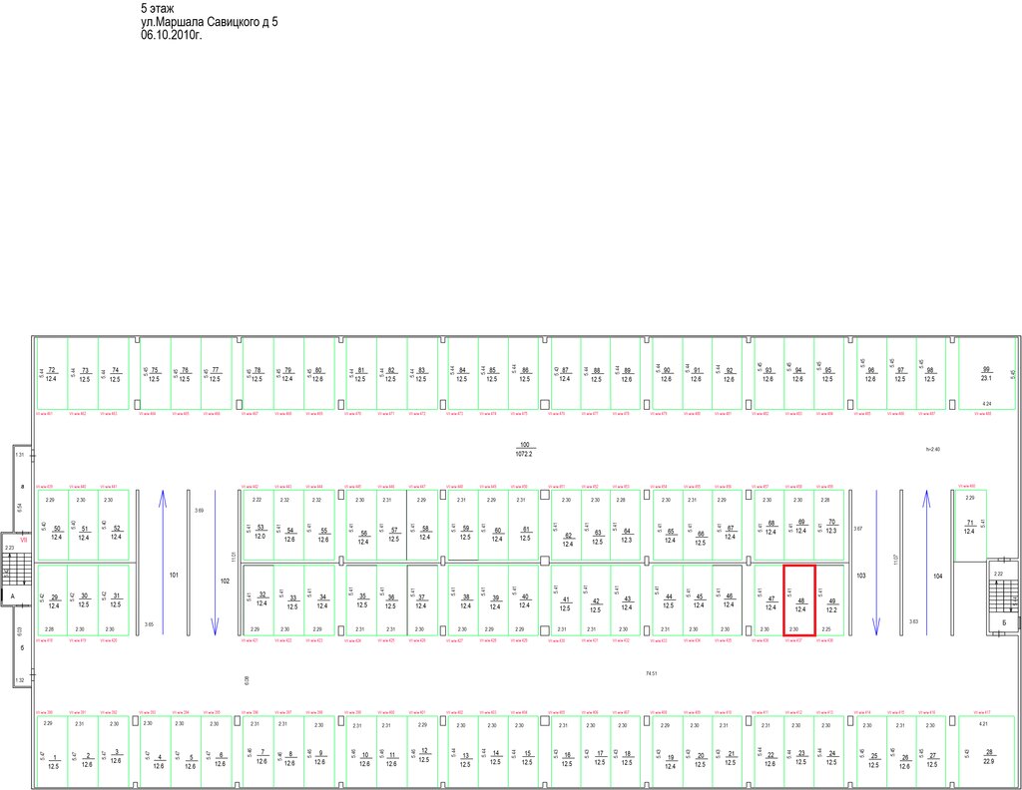Image resolution: width=1022 pixels, height=790 pixels.
Task: Select parking space 53 in middle block
Action: 258,525
